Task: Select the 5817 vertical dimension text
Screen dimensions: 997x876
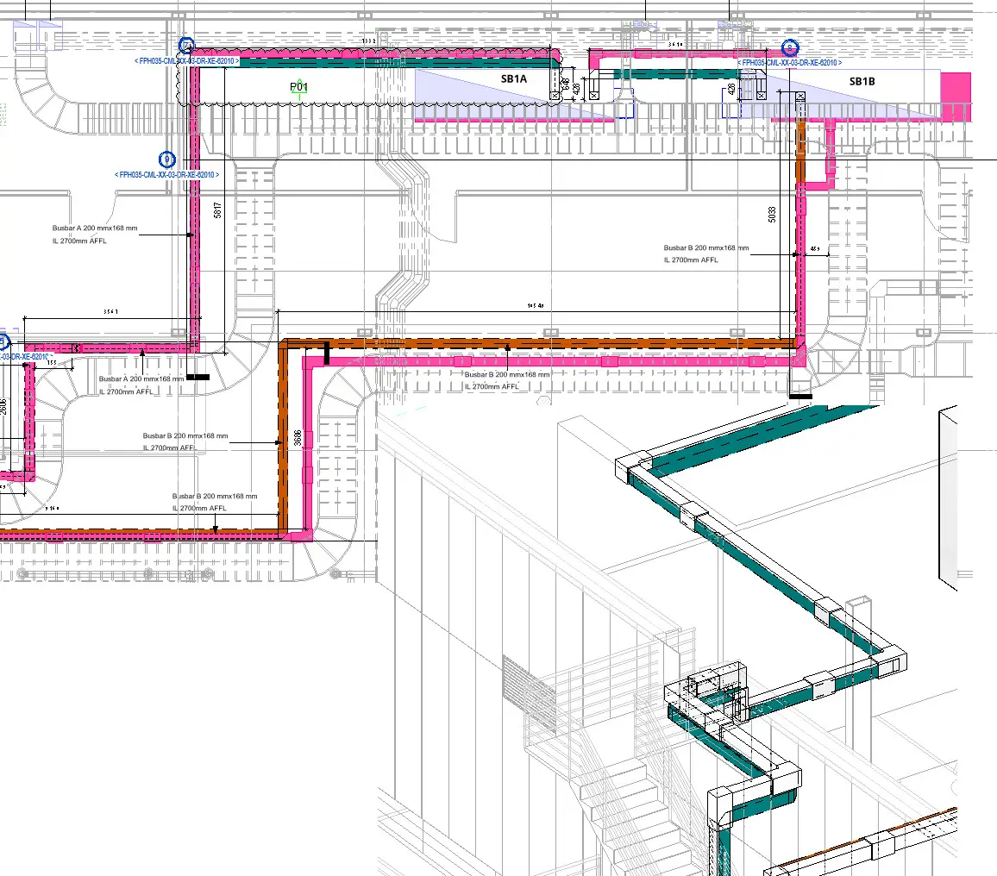Action: coord(218,211)
